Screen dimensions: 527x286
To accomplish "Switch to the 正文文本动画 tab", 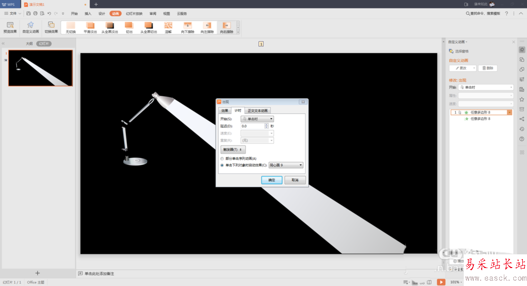I will coord(258,111).
